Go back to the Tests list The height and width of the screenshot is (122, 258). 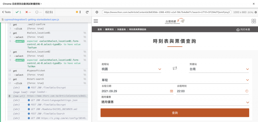point(6,12)
